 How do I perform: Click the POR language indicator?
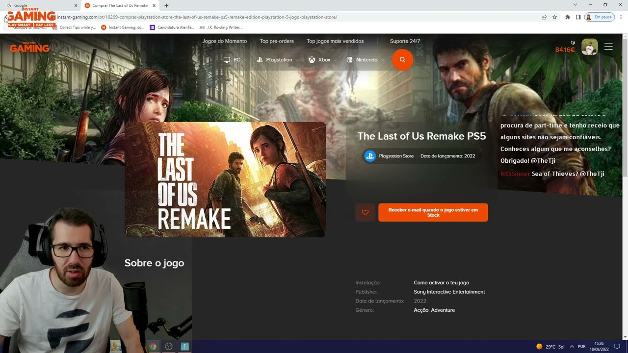click(581, 346)
